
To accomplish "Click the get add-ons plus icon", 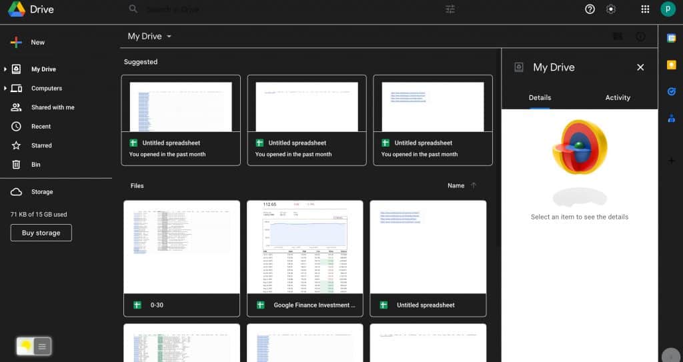I will coord(671,161).
